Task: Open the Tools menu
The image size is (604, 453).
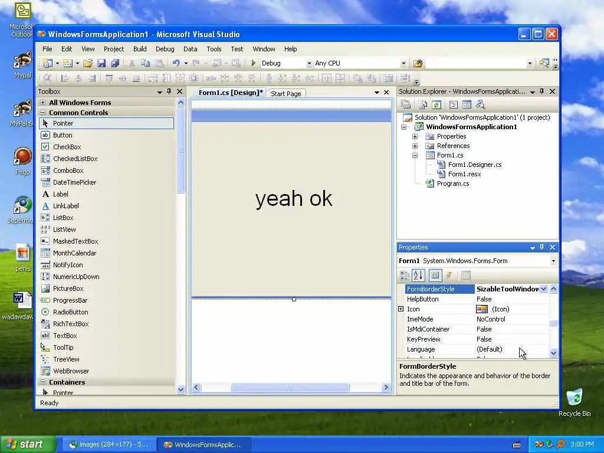Action: point(214,49)
